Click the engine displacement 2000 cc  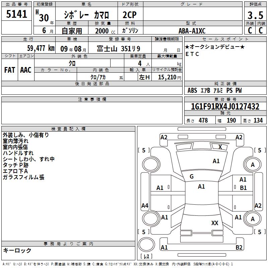click(x=105, y=31)
